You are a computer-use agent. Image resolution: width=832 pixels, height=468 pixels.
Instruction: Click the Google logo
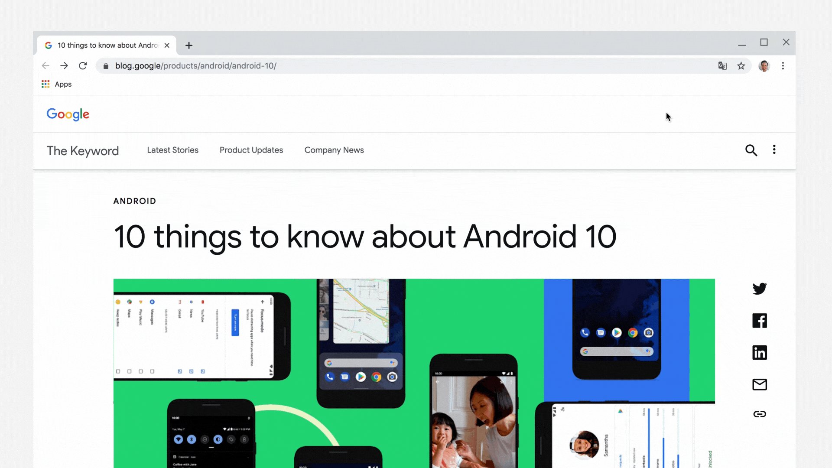(x=68, y=114)
